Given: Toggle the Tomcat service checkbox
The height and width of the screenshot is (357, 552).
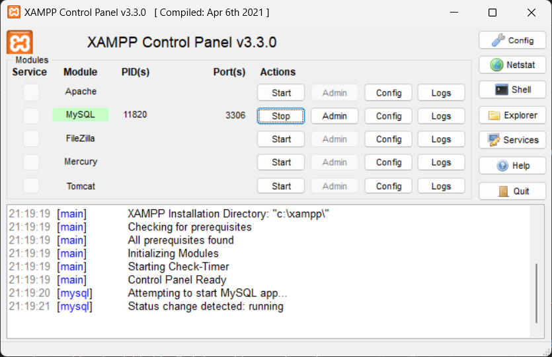Looking at the screenshot, I should pyautogui.click(x=31, y=185).
